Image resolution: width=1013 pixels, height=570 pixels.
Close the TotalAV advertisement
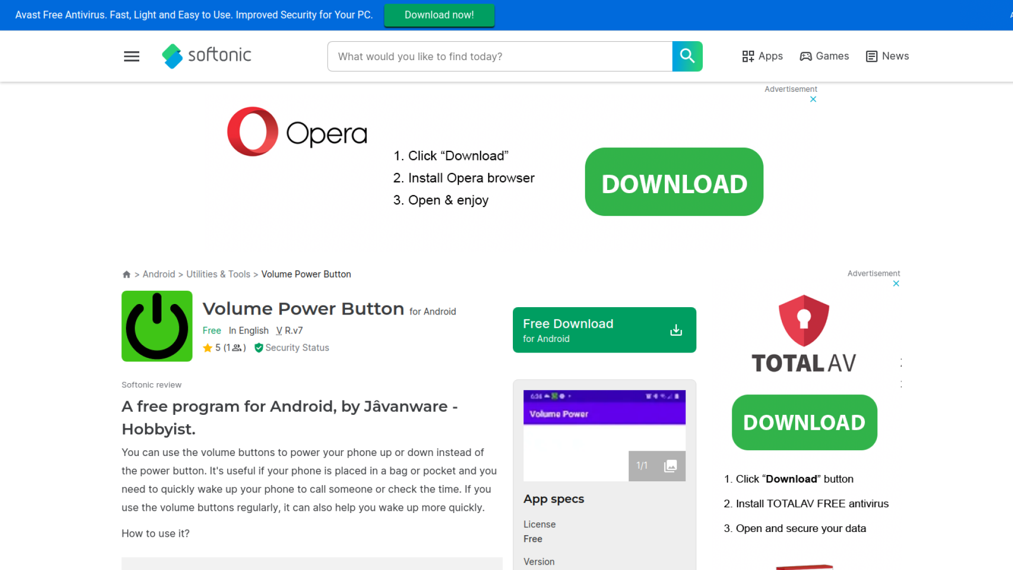click(x=896, y=283)
